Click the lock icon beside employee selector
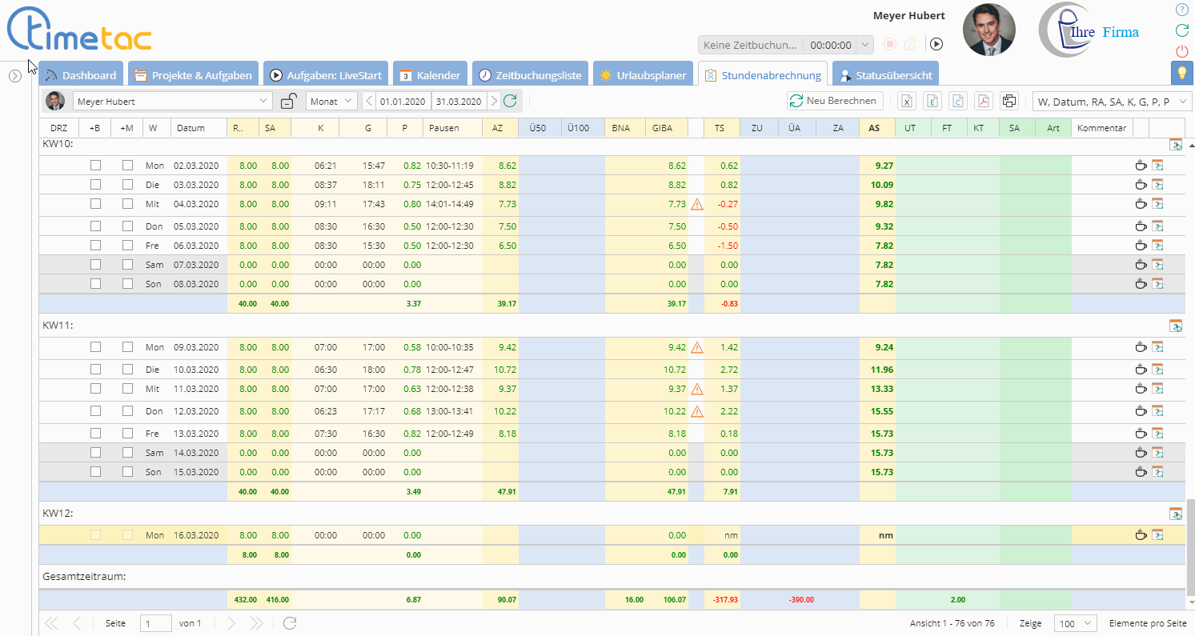The image size is (1195, 636). click(288, 101)
